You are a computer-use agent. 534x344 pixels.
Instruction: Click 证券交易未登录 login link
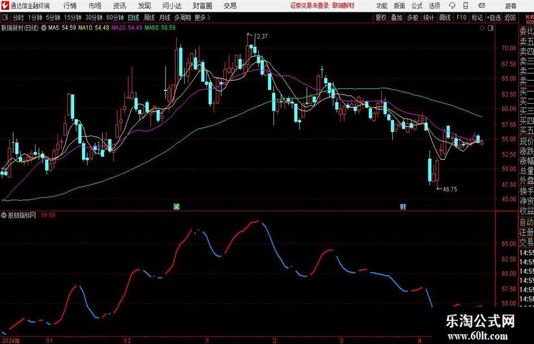click(310, 6)
